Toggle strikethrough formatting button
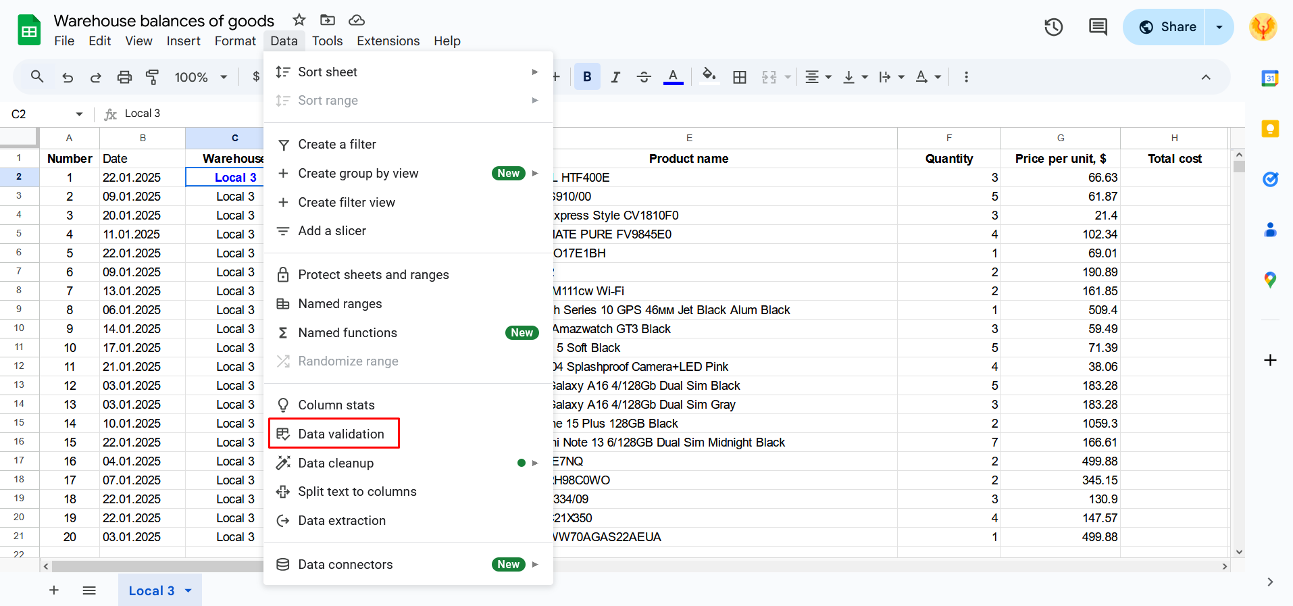The width and height of the screenshot is (1293, 606). coord(644,77)
